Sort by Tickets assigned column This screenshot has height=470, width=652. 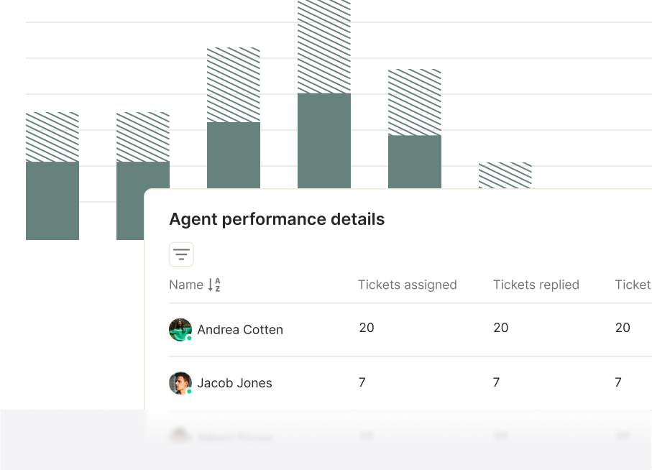pyautogui.click(x=407, y=285)
